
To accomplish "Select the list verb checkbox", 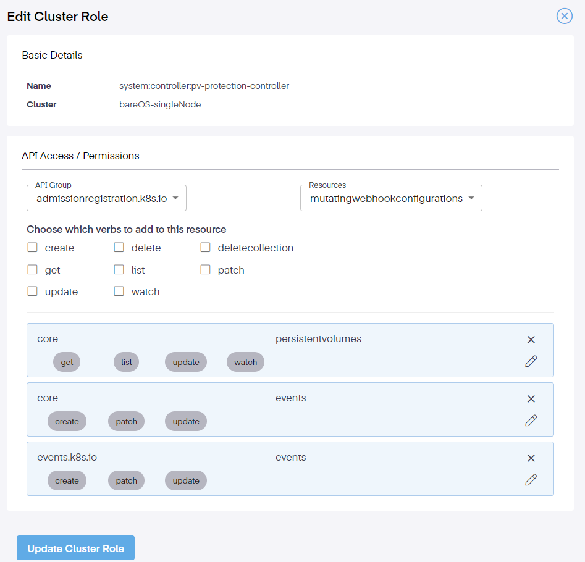I will point(119,270).
